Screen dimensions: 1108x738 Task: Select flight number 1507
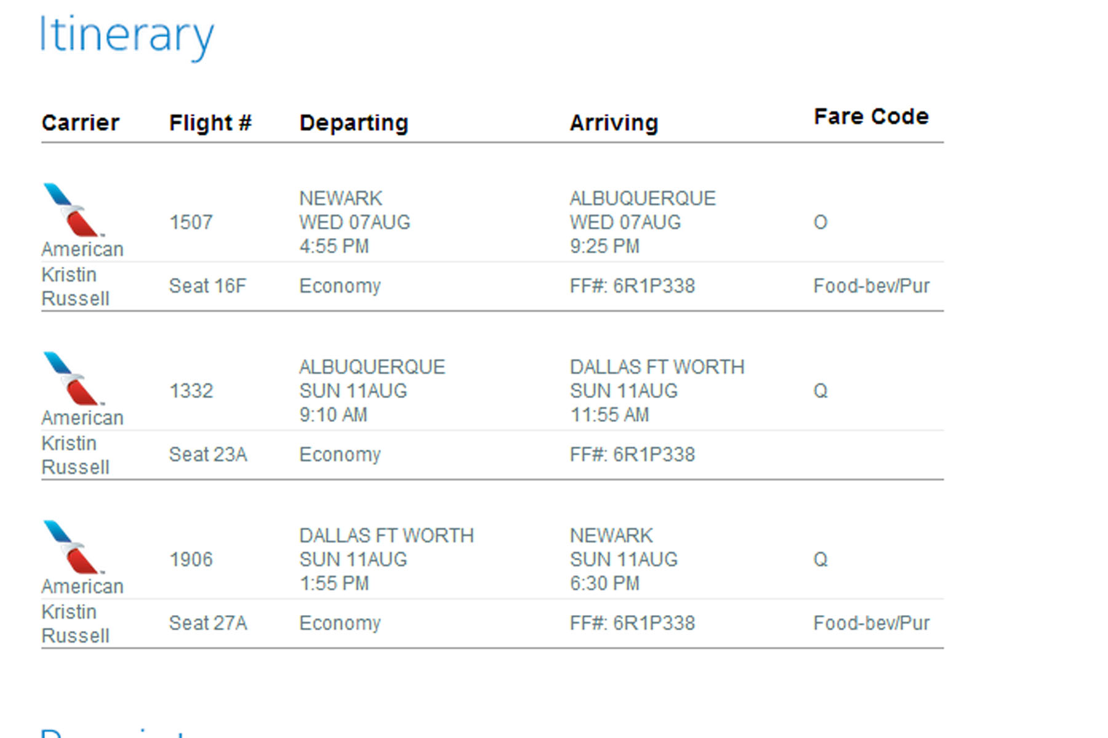point(191,222)
